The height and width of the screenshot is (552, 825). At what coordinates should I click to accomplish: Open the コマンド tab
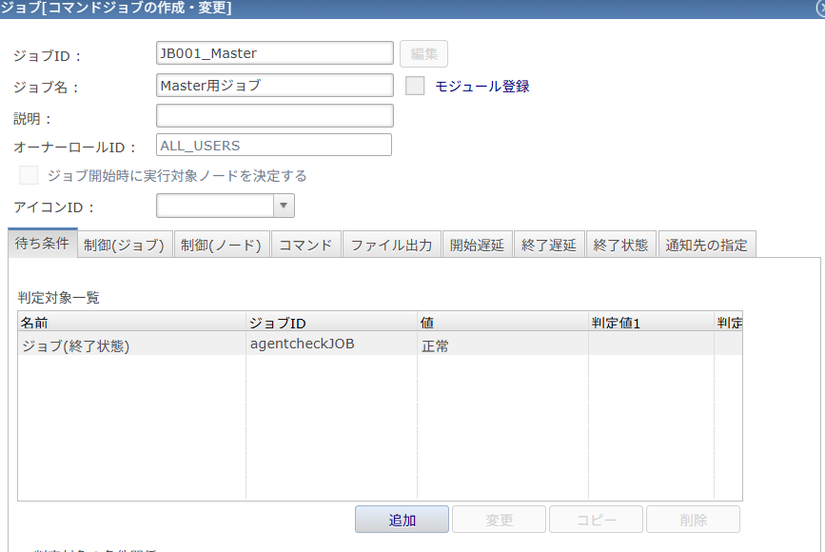pos(306,245)
